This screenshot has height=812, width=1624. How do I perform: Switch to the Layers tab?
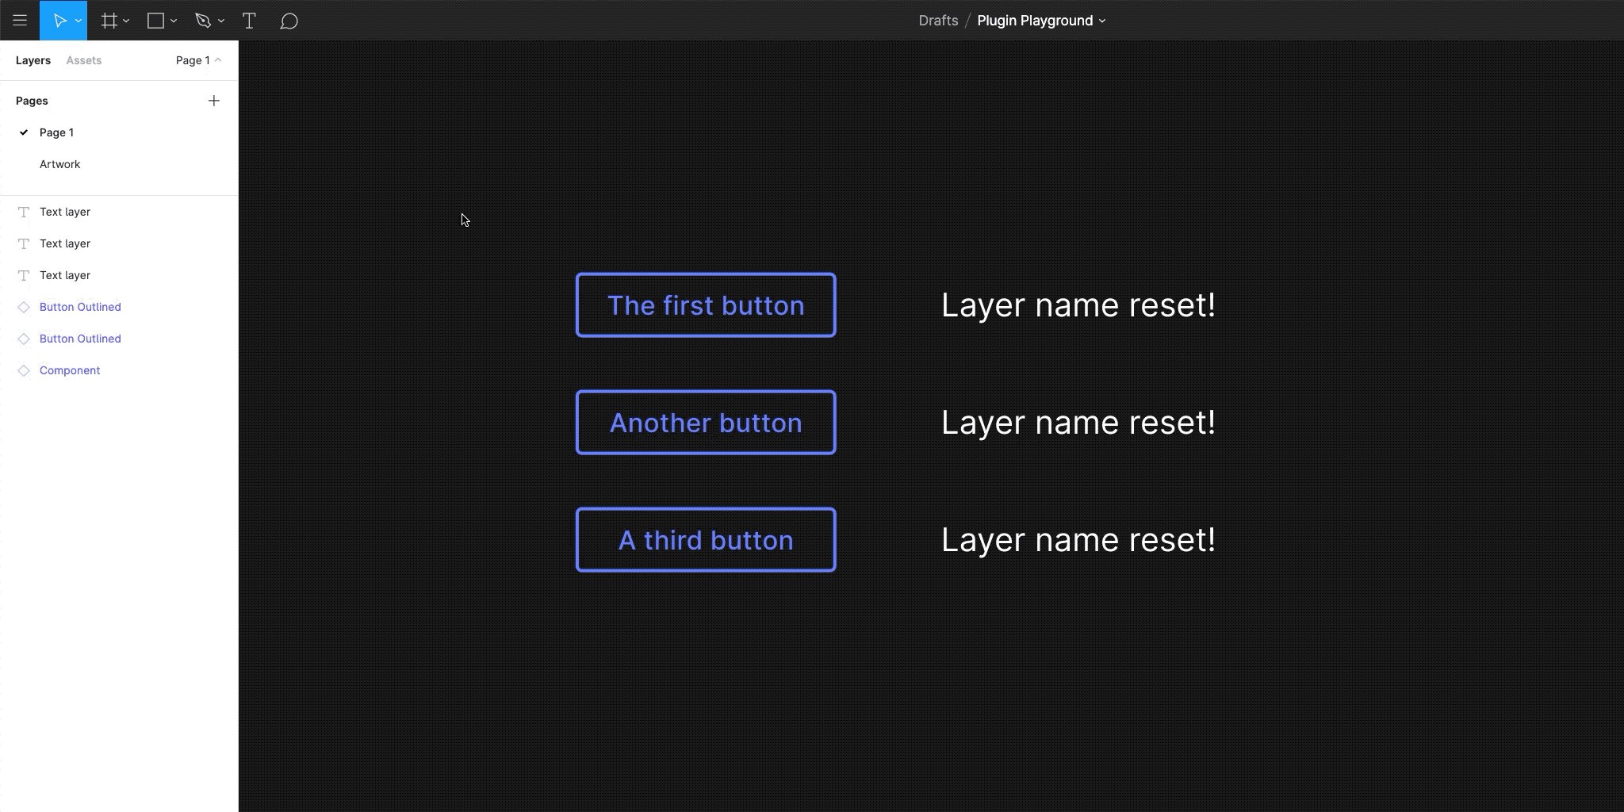coord(33,60)
